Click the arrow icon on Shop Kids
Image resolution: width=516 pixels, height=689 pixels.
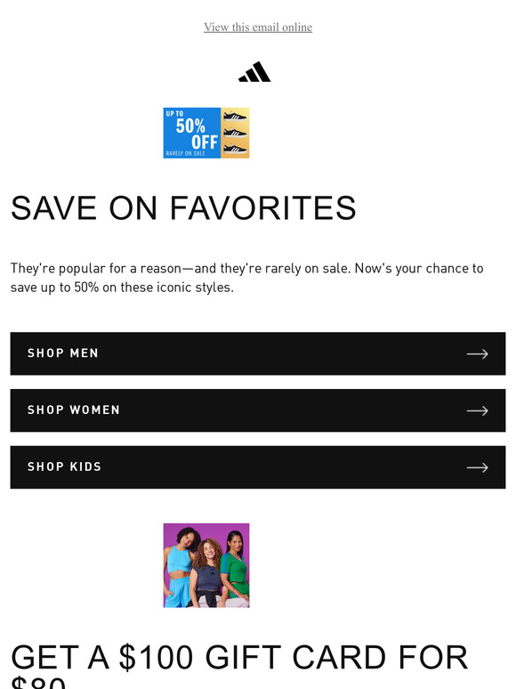[x=478, y=467]
